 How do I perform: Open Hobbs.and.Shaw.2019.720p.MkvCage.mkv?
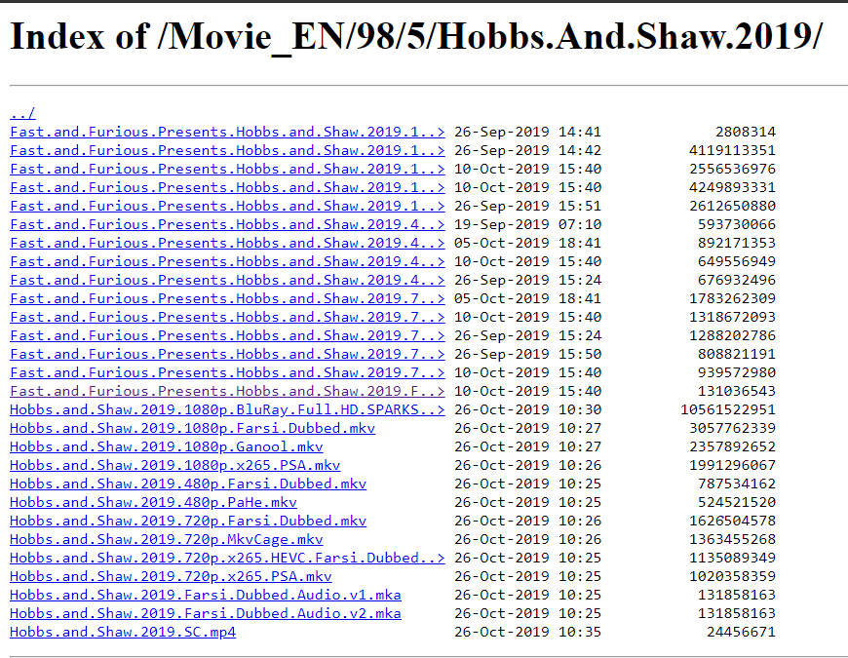point(167,539)
